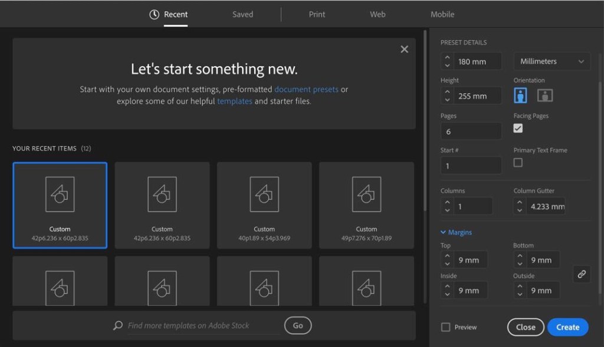Screen dimensions: 604x347
Task: Select the 49p7.276 x 70p1.89 custom preset
Action: pyautogui.click(x=366, y=205)
